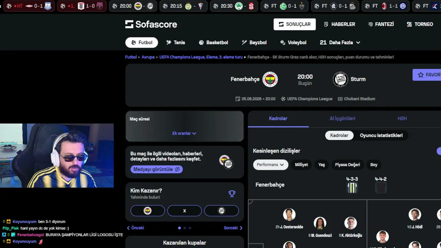Click the Sturm team name in header
Viewport: 441px width, 248px height.
tap(358, 79)
